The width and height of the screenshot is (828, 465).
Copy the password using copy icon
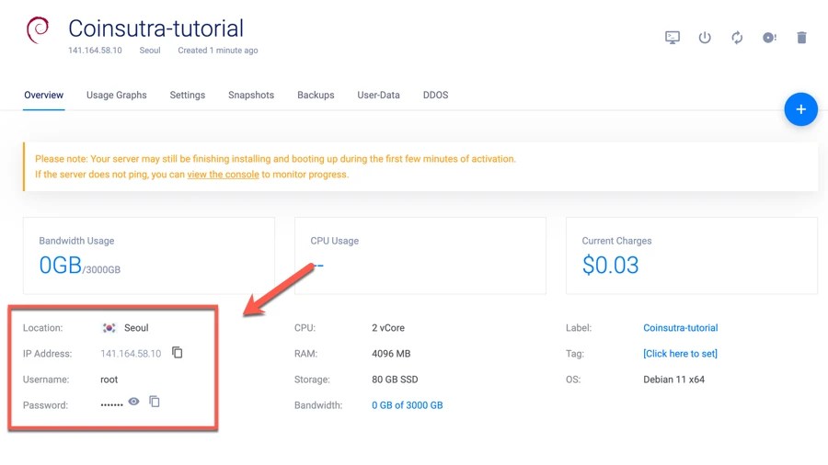[x=155, y=402]
